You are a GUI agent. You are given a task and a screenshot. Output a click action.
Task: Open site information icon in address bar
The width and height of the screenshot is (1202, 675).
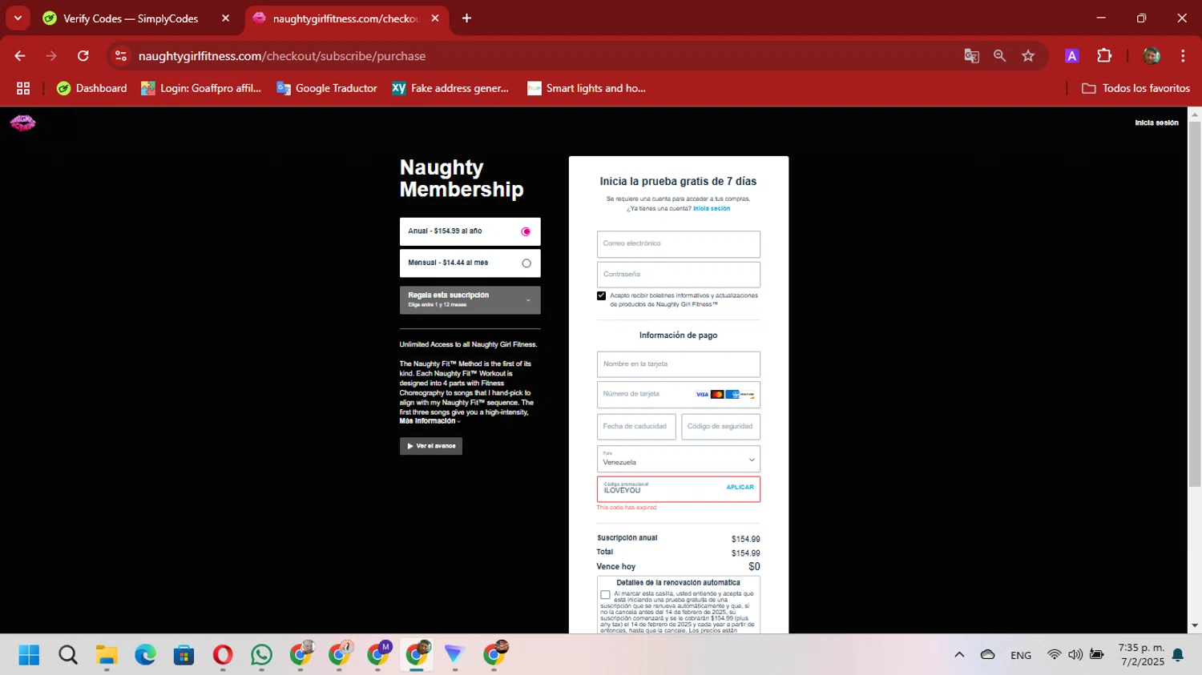pyautogui.click(x=121, y=56)
